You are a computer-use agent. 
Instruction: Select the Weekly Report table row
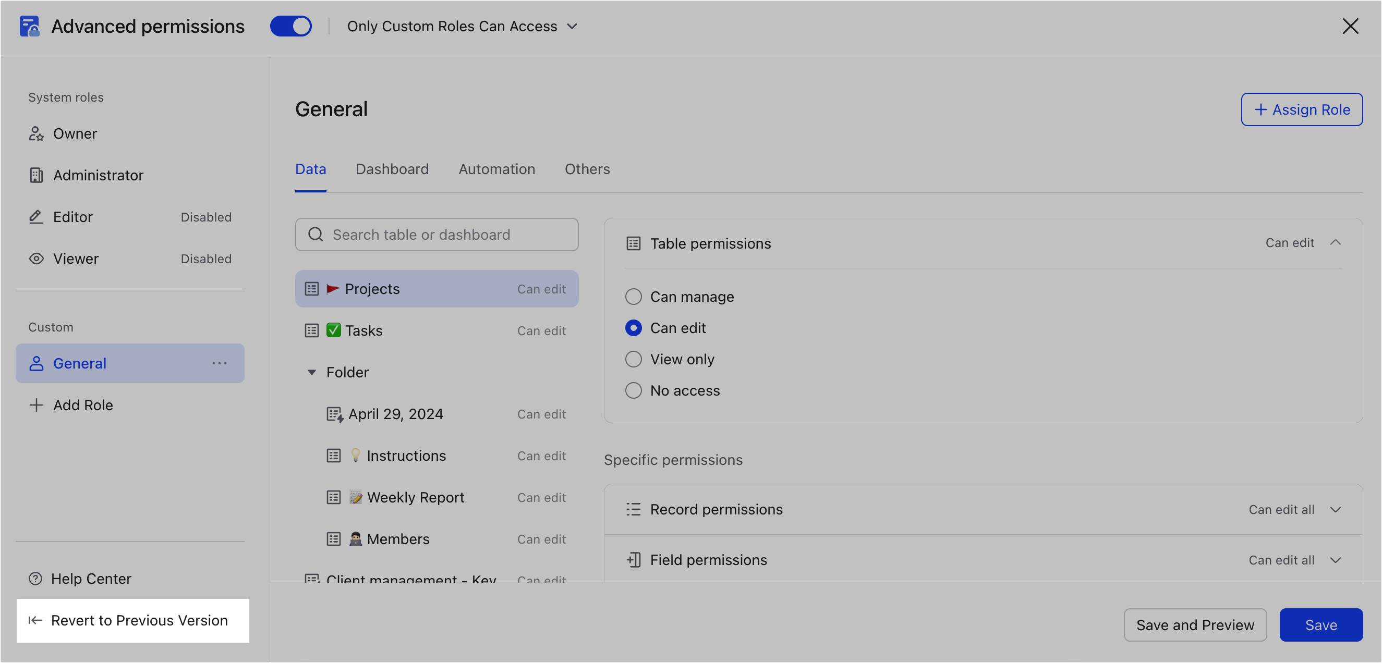click(x=437, y=497)
